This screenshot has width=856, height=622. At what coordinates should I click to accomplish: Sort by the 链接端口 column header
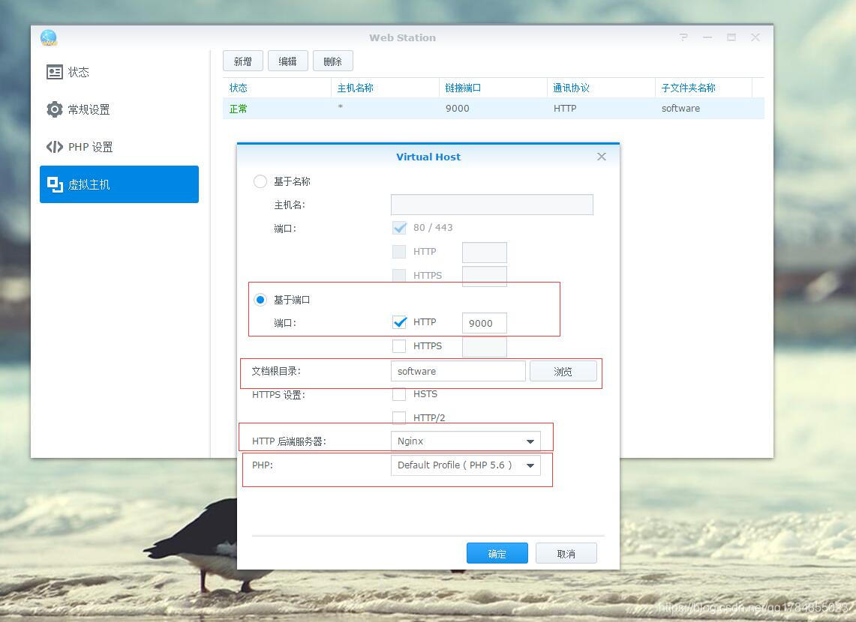coord(463,88)
